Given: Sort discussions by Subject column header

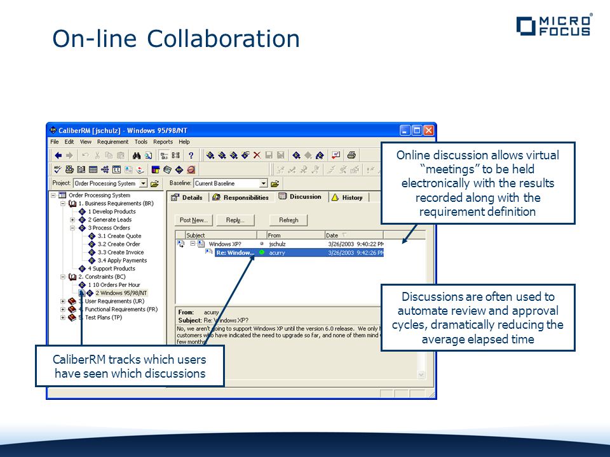Looking at the screenshot, I should click(x=220, y=235).
